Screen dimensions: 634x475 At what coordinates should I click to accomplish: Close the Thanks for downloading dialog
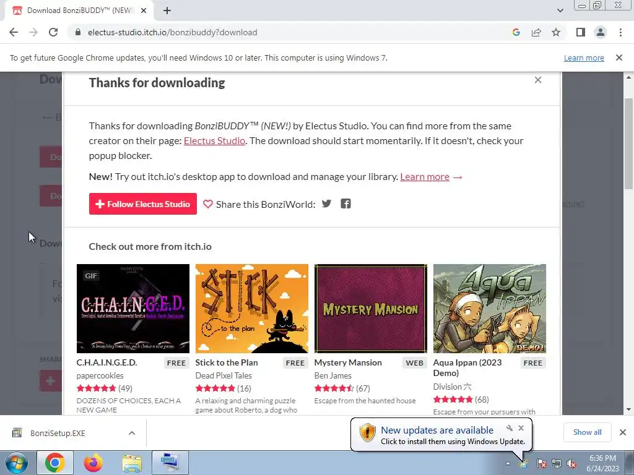point(538,80)
